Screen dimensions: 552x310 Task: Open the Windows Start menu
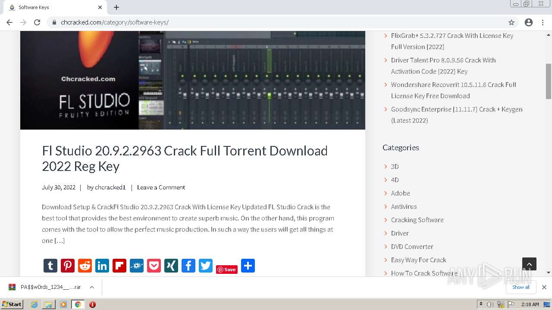12,304
